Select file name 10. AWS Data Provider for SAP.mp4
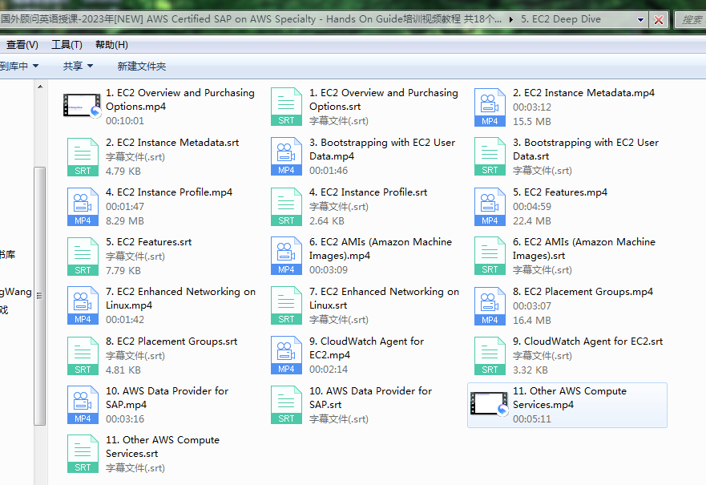The image size is (706, 485). click(167, 398)
